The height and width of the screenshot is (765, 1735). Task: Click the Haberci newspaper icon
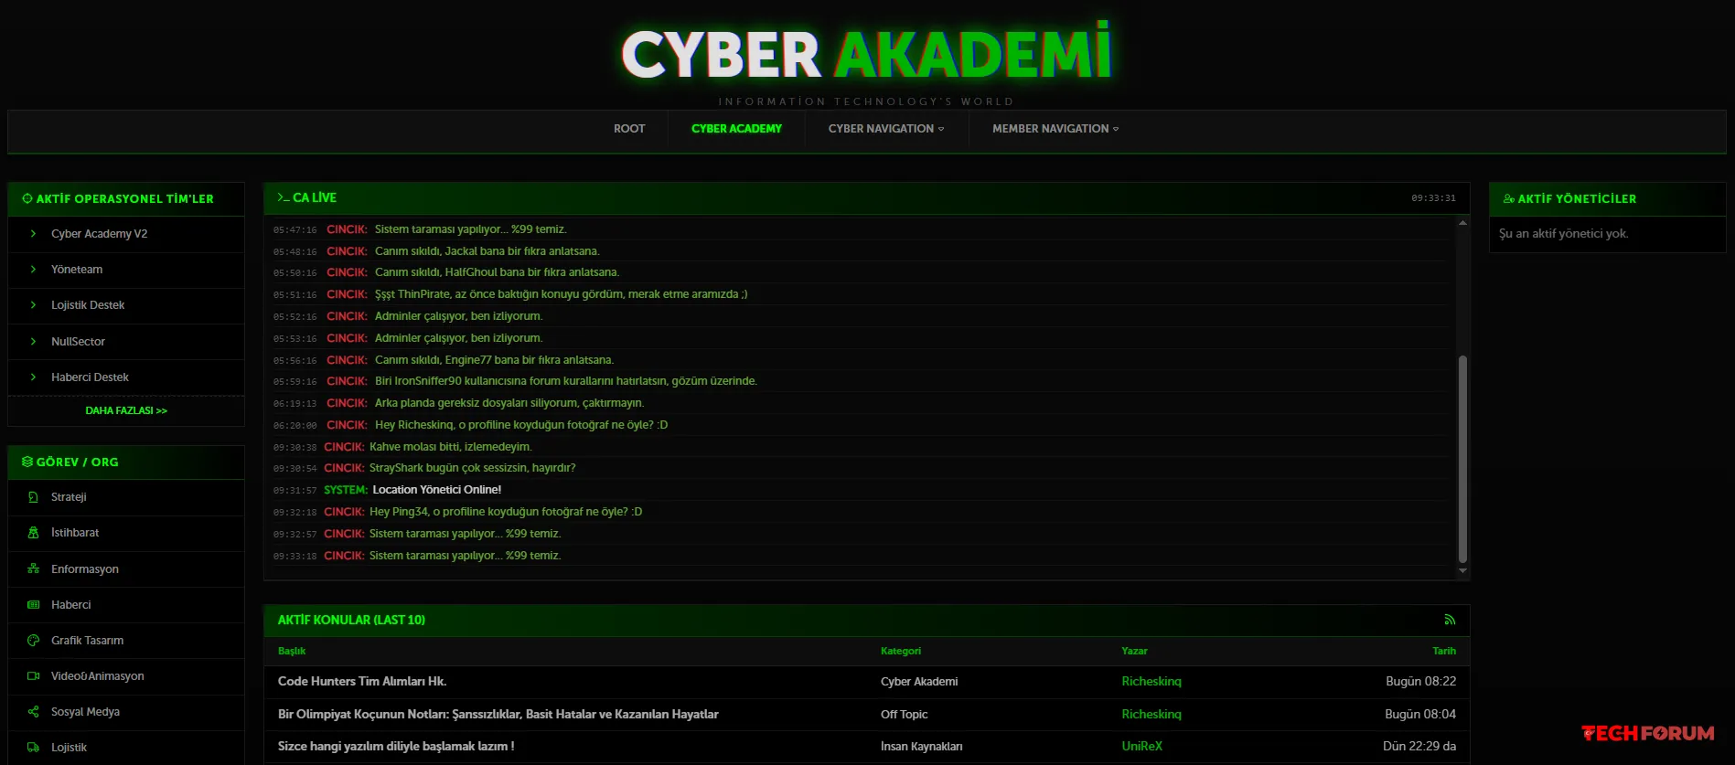tap(33, 605)
